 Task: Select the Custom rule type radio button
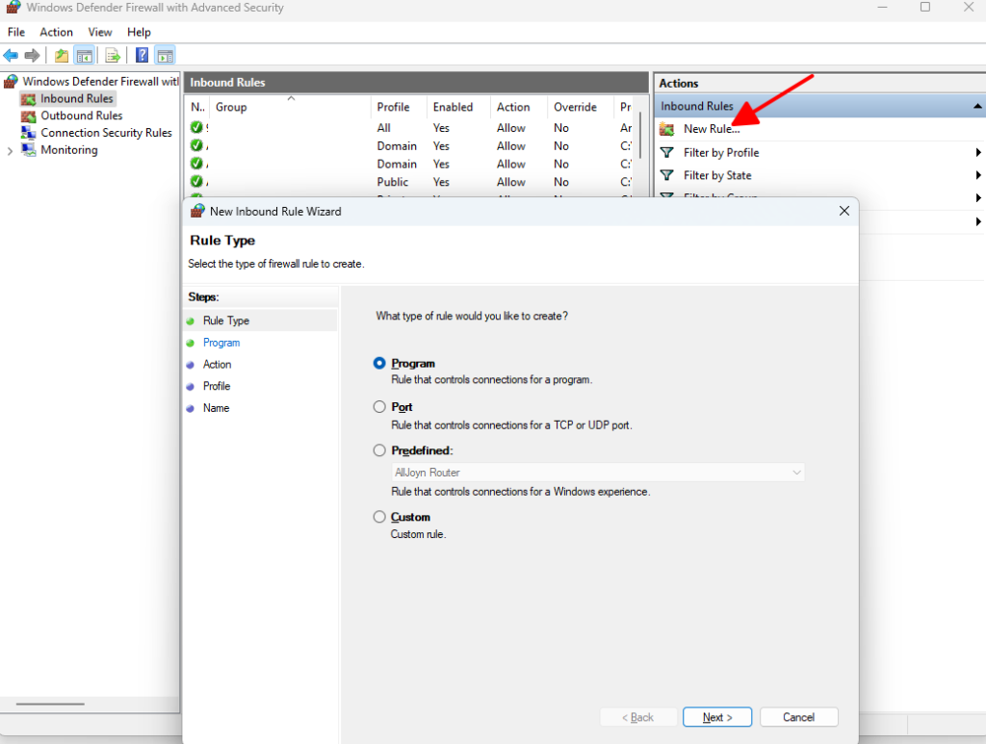[379, 517]
